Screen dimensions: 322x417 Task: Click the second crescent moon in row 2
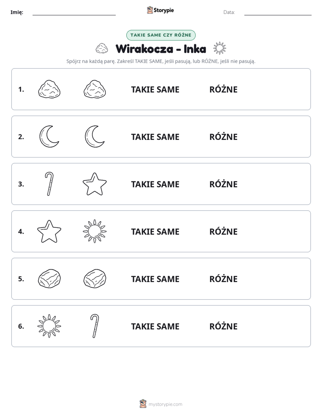click(95, 136)
